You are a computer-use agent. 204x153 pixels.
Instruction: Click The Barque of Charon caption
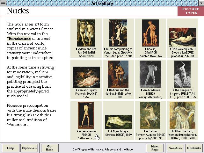point(183,94)
